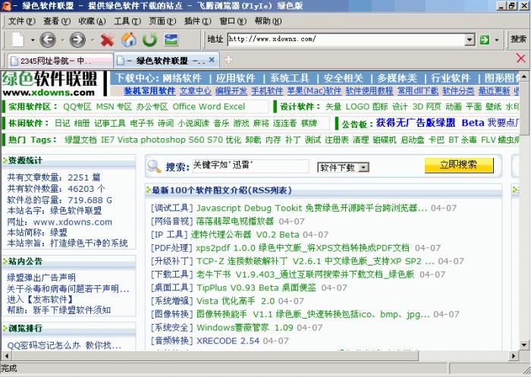Open the 网络软件 download category
531x377 pixels.
(x=182, y=78)
